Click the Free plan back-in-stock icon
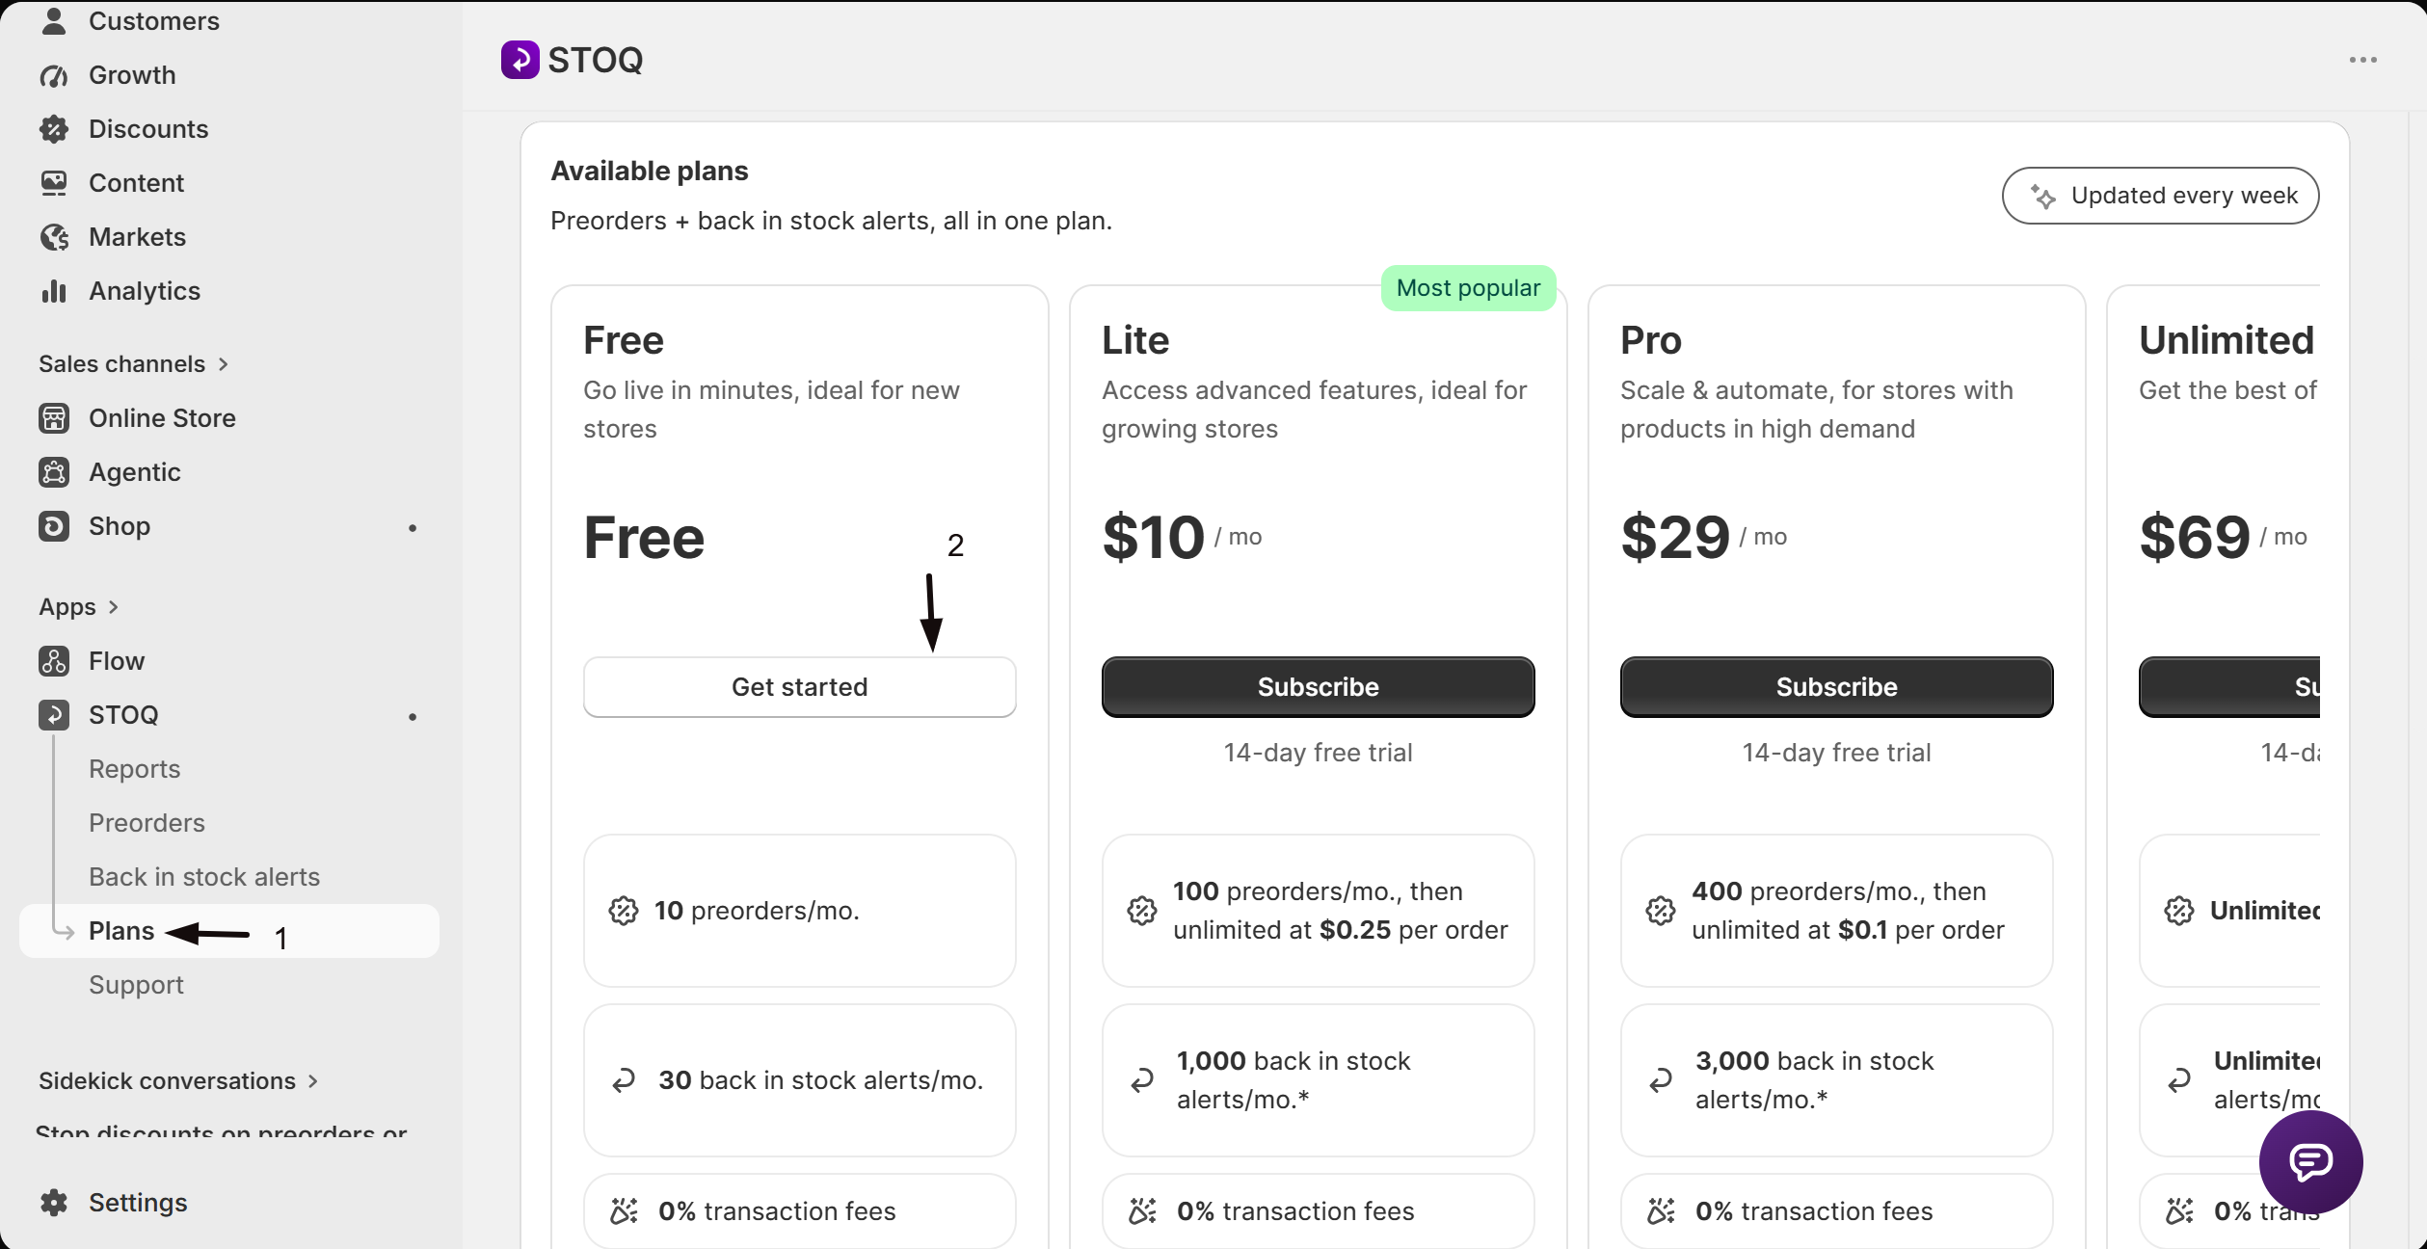 click(624, 1080)
